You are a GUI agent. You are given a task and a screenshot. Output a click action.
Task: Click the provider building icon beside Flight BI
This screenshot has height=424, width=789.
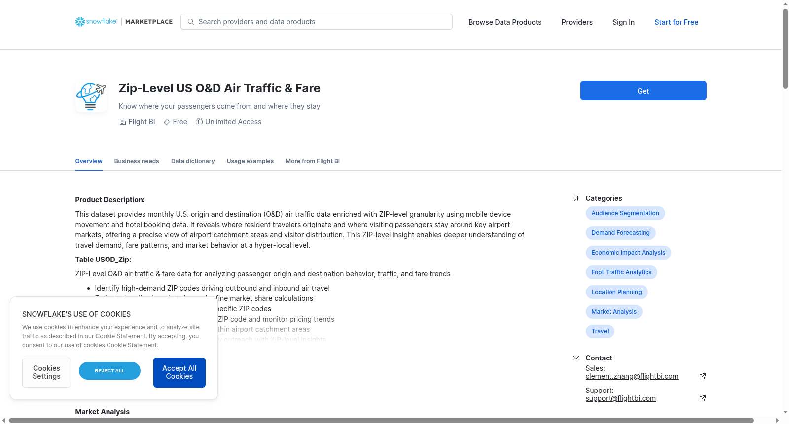pos(123,122)
